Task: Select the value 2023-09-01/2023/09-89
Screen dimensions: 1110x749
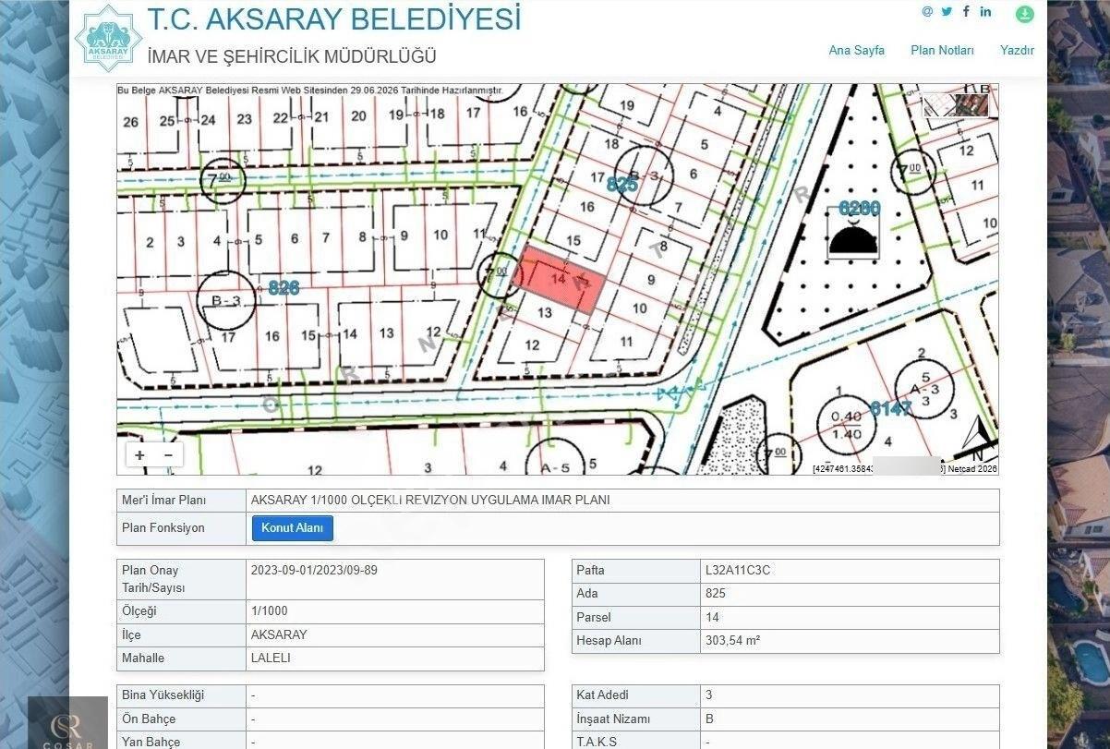Action: (x=314, y=570)
